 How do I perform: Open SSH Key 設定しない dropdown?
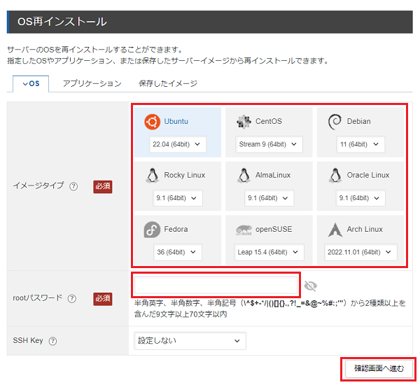click(x=190, y=341)
